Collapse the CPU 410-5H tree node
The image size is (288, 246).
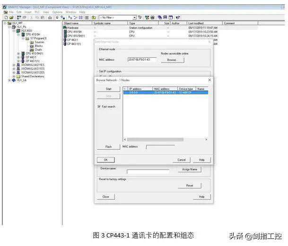click(x=18, y=35)
